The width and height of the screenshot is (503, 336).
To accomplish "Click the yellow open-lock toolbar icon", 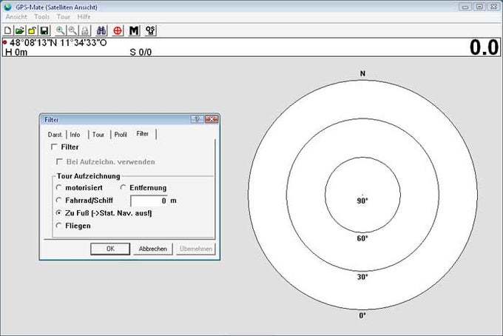I will [x=32, y=31].
